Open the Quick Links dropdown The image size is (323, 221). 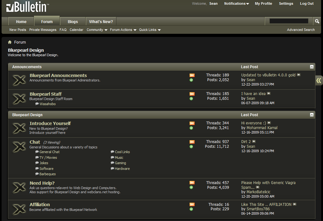click(x=150, y=30)
